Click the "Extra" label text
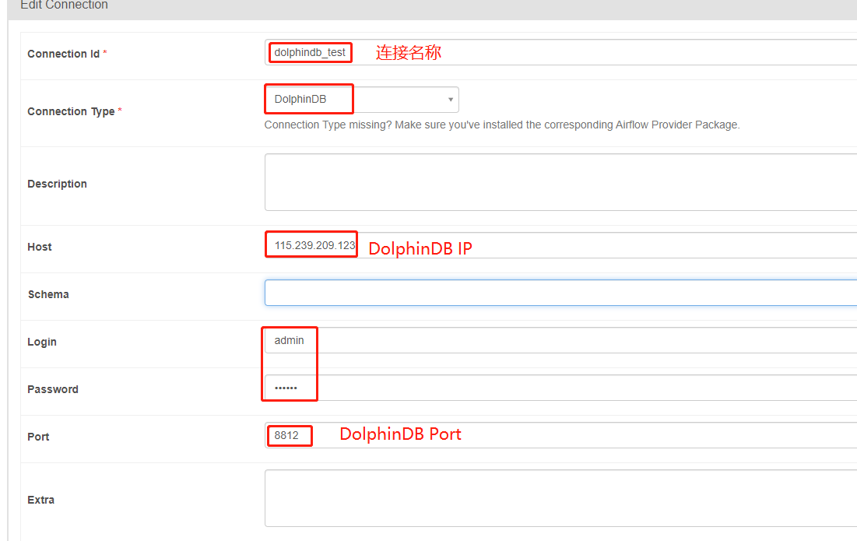The image size is (857, 541). [x=40, y=500]
